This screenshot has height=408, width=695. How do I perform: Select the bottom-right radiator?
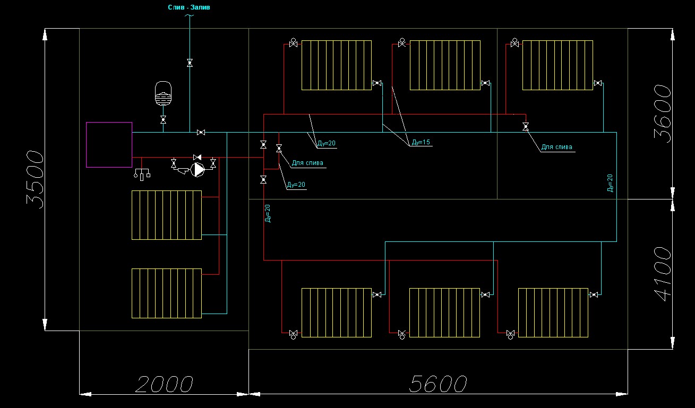pyautogui.click(x=553, y=312)
